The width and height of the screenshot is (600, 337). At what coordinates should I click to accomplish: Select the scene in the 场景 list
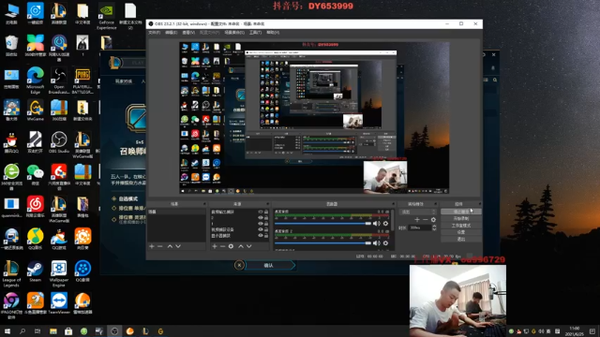tap(176, 212)
